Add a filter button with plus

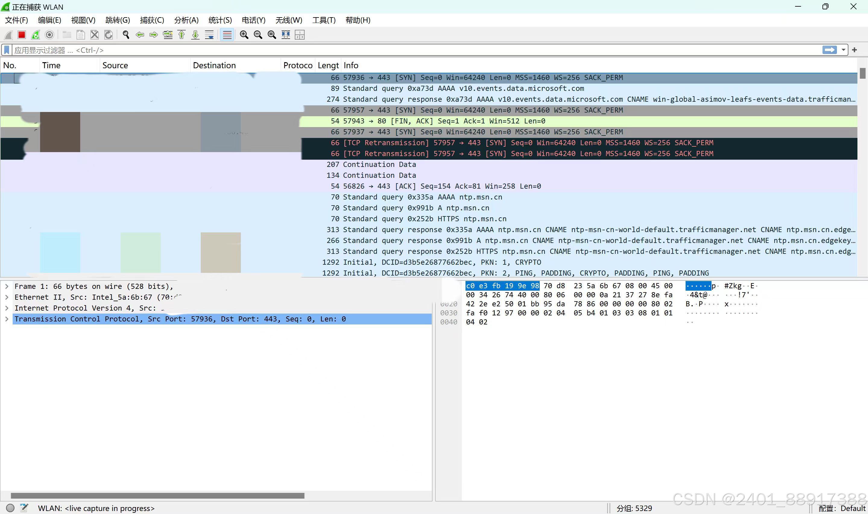pyautogui.click(x=854, y=50)
